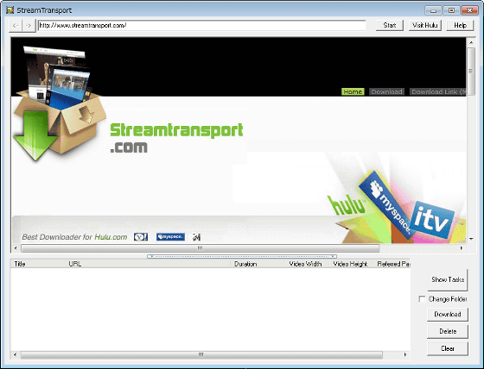Viewport: 484px width, 369px height.
Task: Click the green download arrow box logo
Action: click(x=59, y=103)
